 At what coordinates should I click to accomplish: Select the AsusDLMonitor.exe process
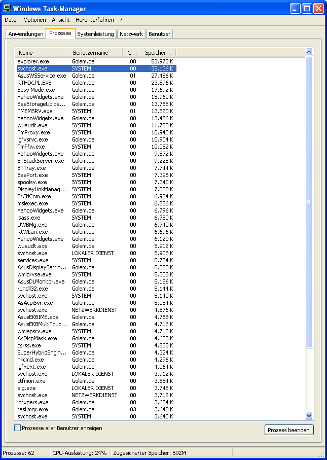coord(96,281)
